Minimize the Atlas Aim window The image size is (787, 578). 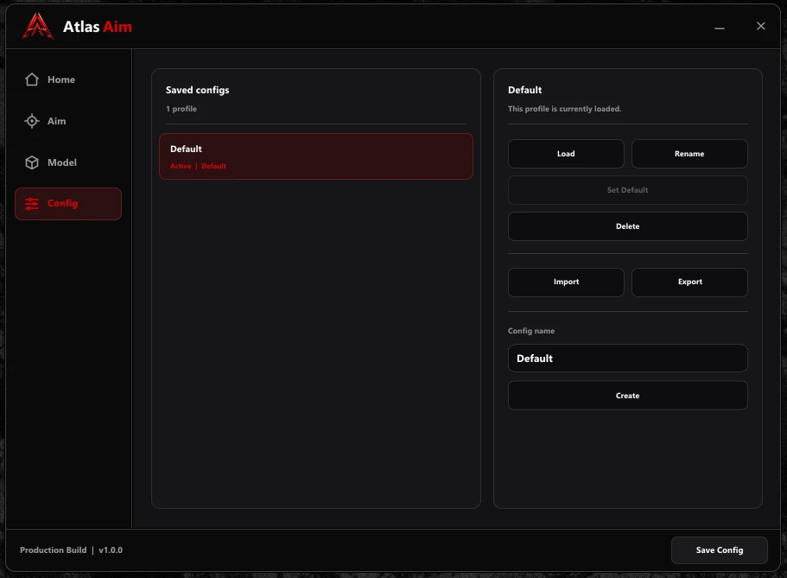pos(720,29)
